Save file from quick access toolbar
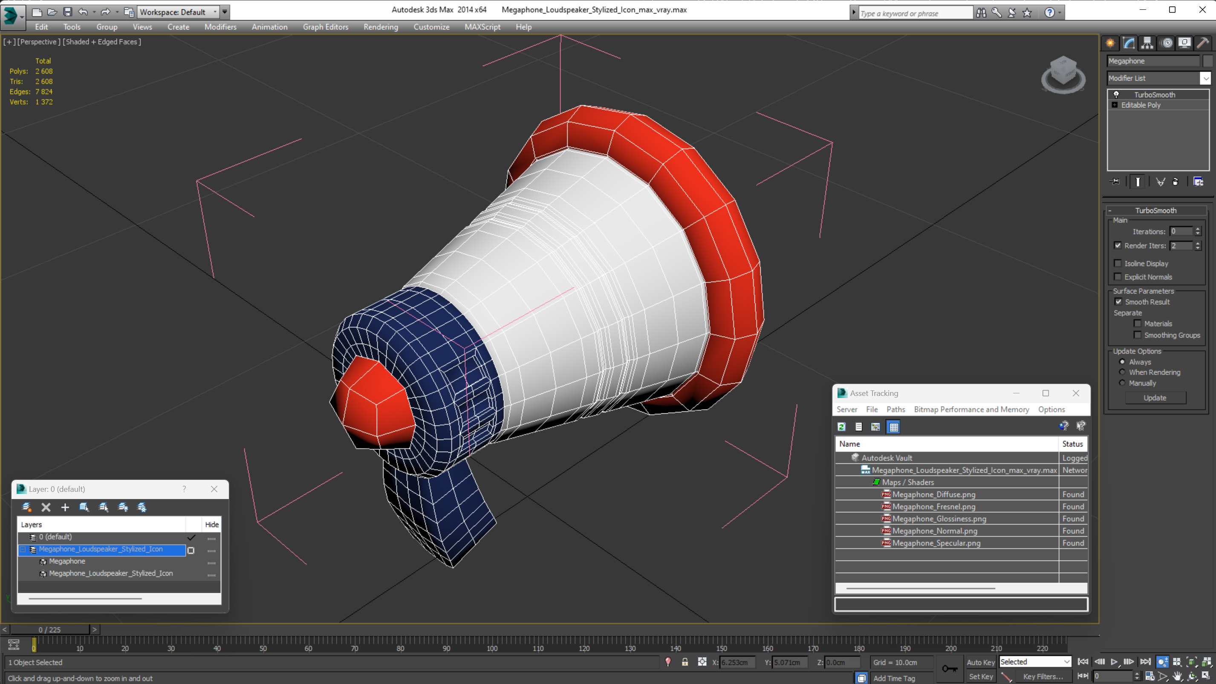1216x684 pixels. 67,12
